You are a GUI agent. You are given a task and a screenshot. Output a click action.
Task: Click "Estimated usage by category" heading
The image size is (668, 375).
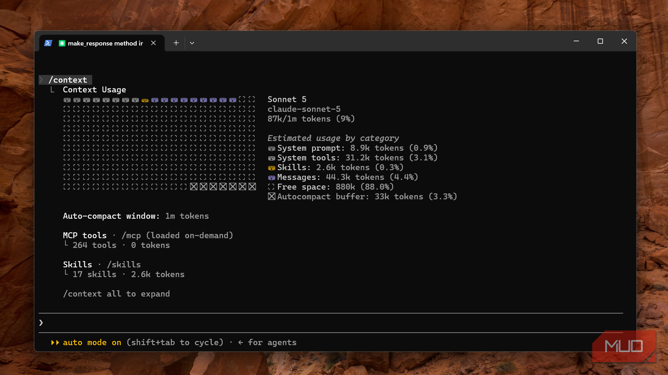click(333, 138)
